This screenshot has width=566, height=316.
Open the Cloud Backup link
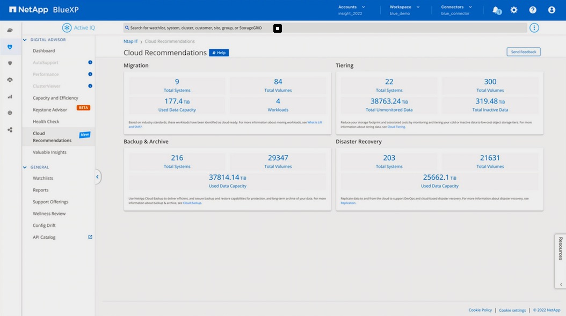[192, 203]
